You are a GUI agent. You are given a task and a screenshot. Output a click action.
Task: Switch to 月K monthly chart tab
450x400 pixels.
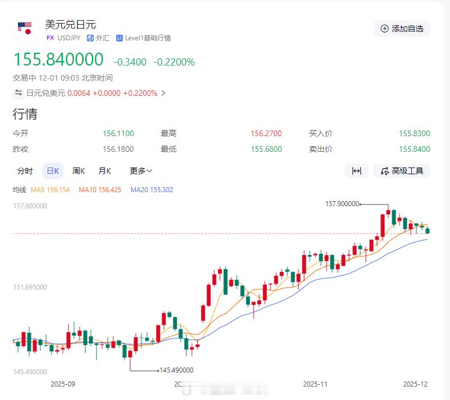(104, 171)
